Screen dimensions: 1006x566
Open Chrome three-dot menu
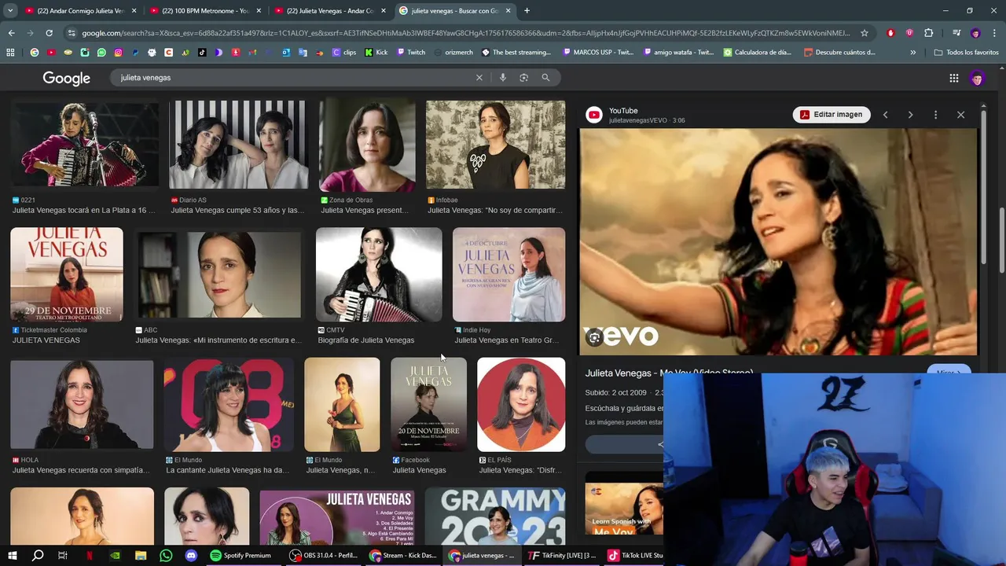click(x=994, y=33)
